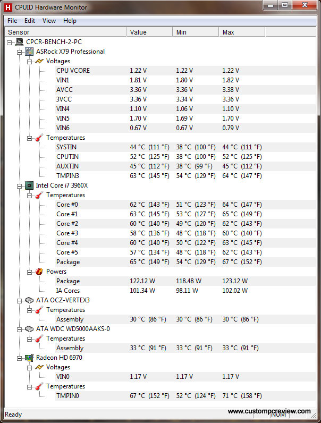Collapse the Radeon Temperatures branch
Image resolution: width=321 pixels, height=423 pixels.
(29, 387)
